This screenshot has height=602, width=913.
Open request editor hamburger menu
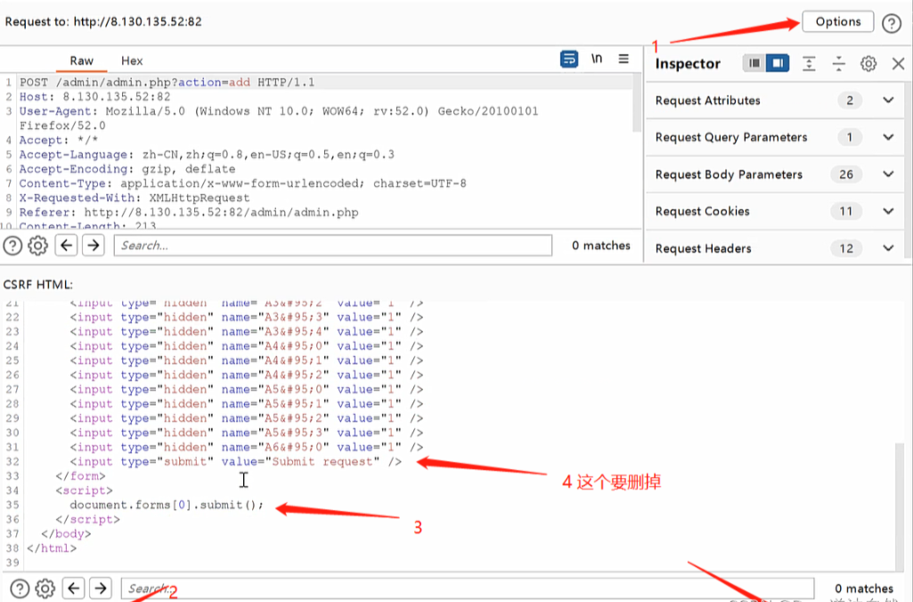click(x=624, y=59)
